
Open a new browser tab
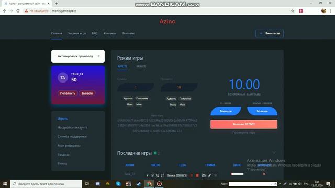coord(57,4)
